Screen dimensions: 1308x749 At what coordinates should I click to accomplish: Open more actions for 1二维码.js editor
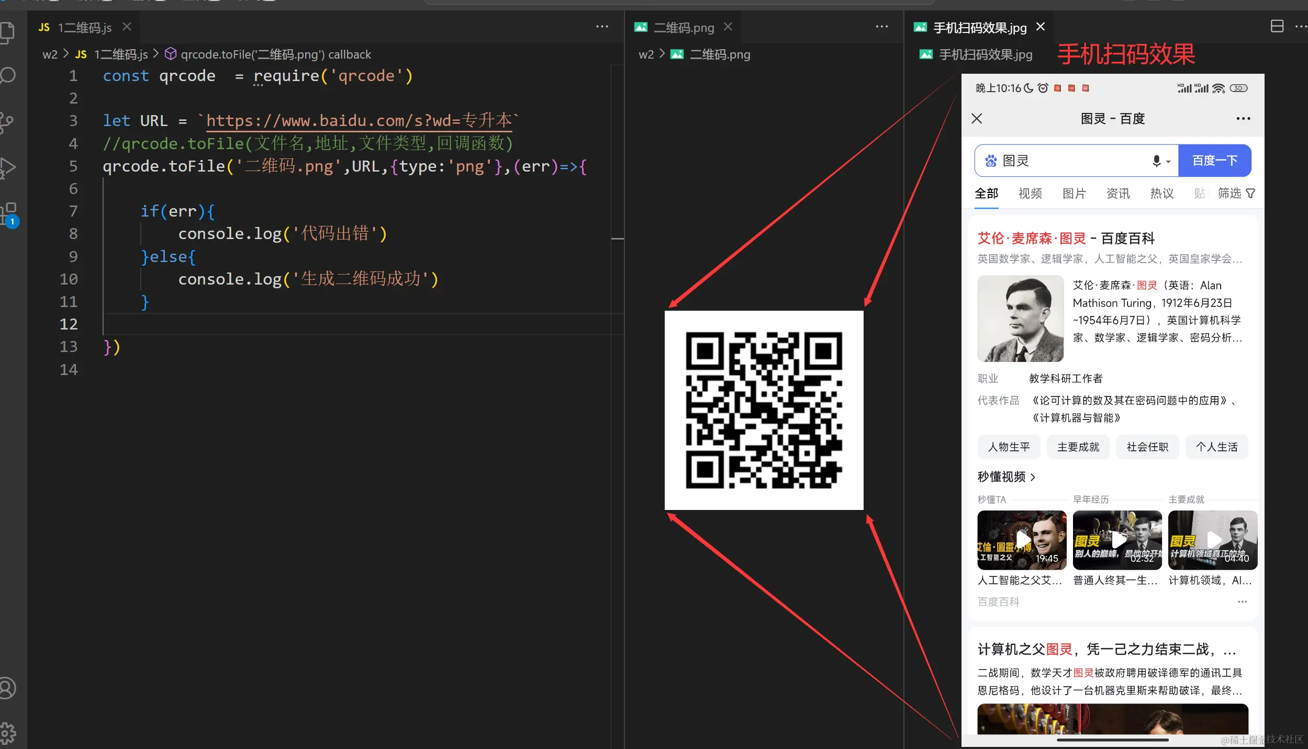(x=602, y=27)
